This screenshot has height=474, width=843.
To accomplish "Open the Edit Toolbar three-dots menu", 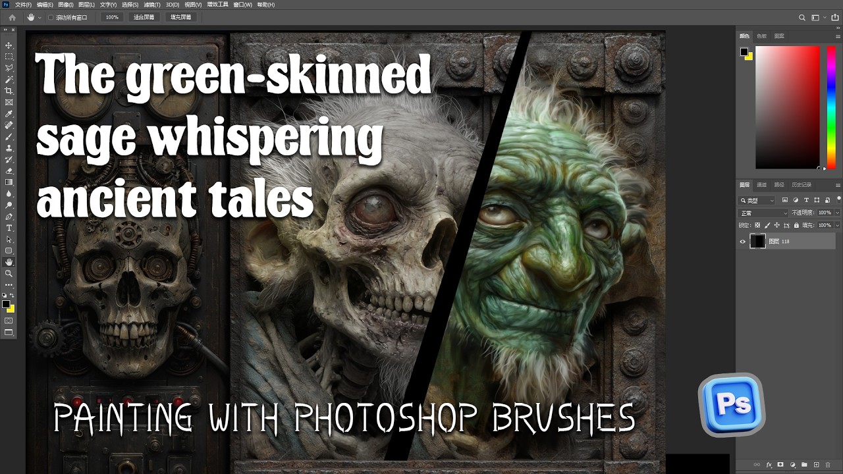I will [x=9, y=284].
